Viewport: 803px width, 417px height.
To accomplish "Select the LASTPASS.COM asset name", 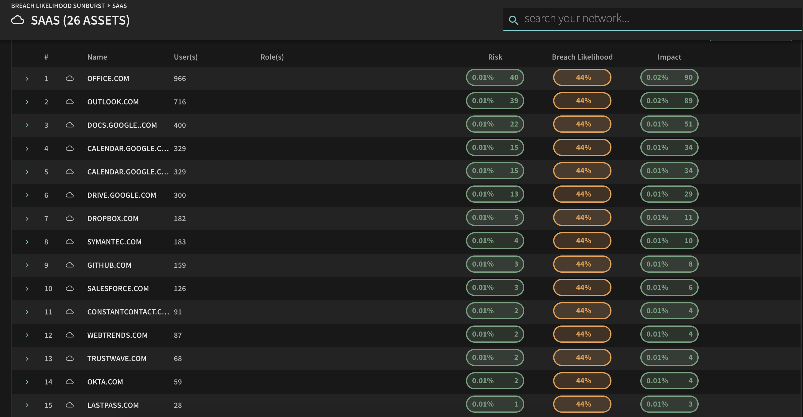I will point(113,405).
